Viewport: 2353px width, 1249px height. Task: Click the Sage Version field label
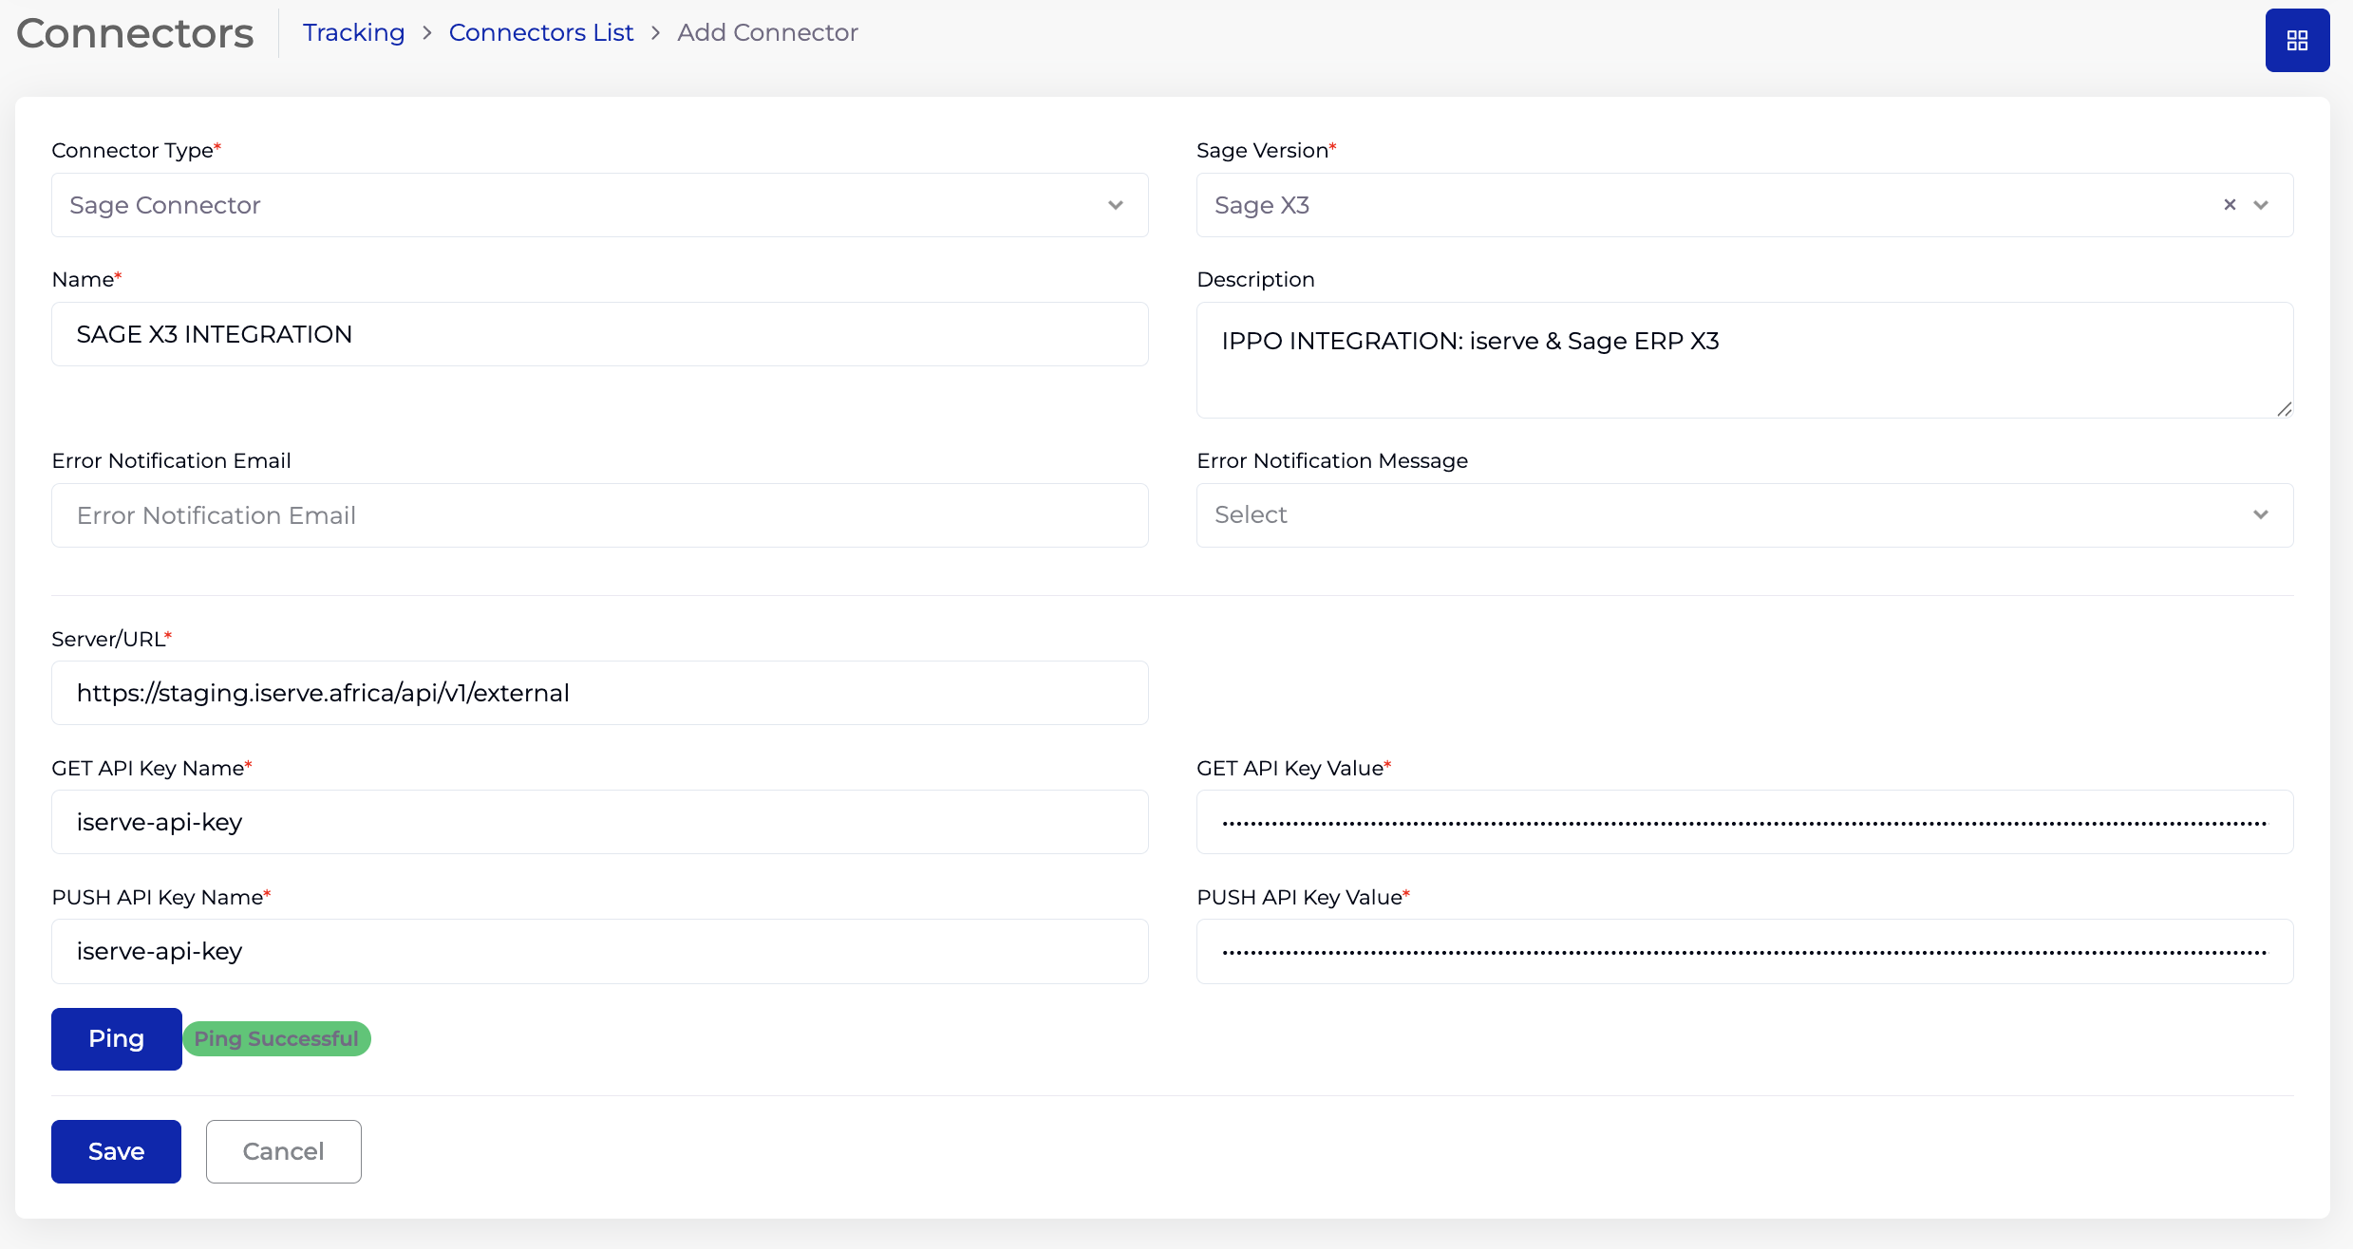1266,150
